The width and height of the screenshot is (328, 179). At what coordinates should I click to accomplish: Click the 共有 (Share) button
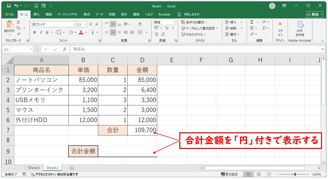pyautogui.click(x=315, y=14)
